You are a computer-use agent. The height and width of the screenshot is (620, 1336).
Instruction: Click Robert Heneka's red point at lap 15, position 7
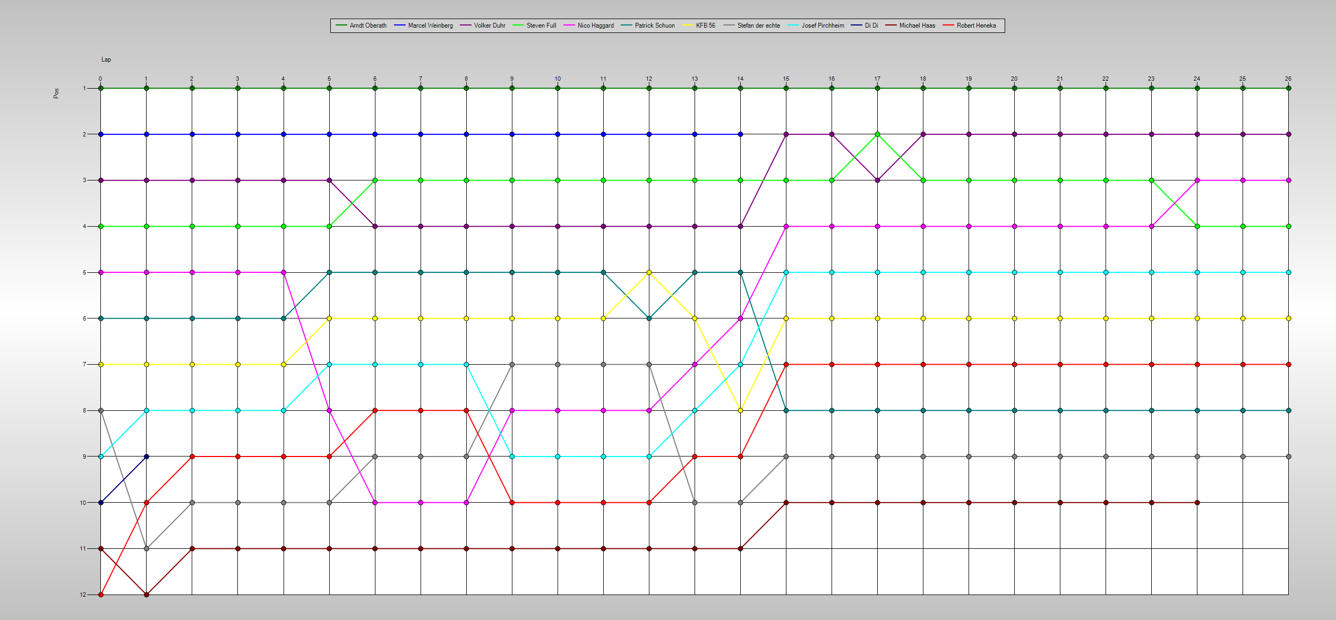point(786,365)
